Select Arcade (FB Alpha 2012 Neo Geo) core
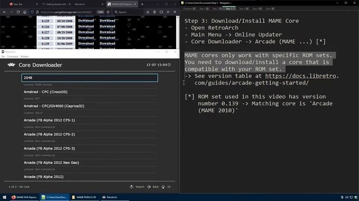The height and width of the screenshot is (201, 359). click(90, 162)
